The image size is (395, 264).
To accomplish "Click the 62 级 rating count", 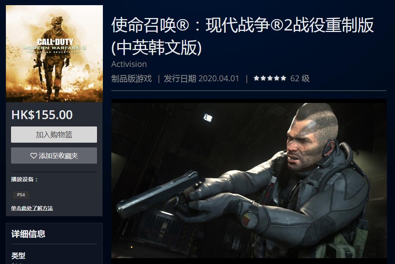I will [x=300, y=78].
